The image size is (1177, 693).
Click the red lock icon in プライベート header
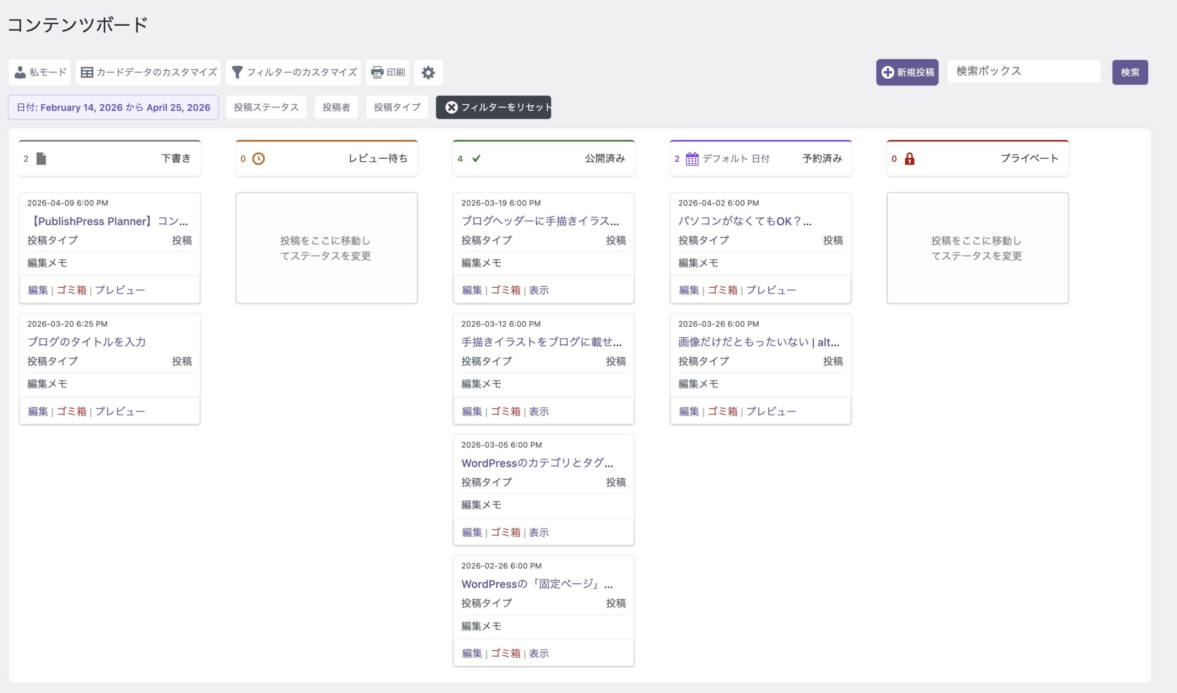point(909,159)
